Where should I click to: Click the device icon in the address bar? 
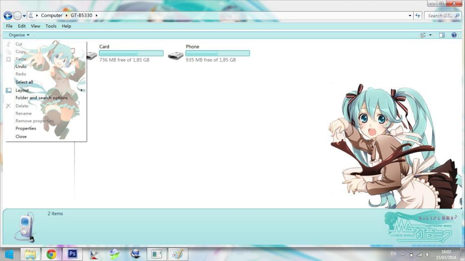tap(31, 15)
